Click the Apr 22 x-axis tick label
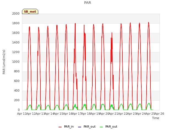This screenshot has width=176, height=132. point(123,114)
